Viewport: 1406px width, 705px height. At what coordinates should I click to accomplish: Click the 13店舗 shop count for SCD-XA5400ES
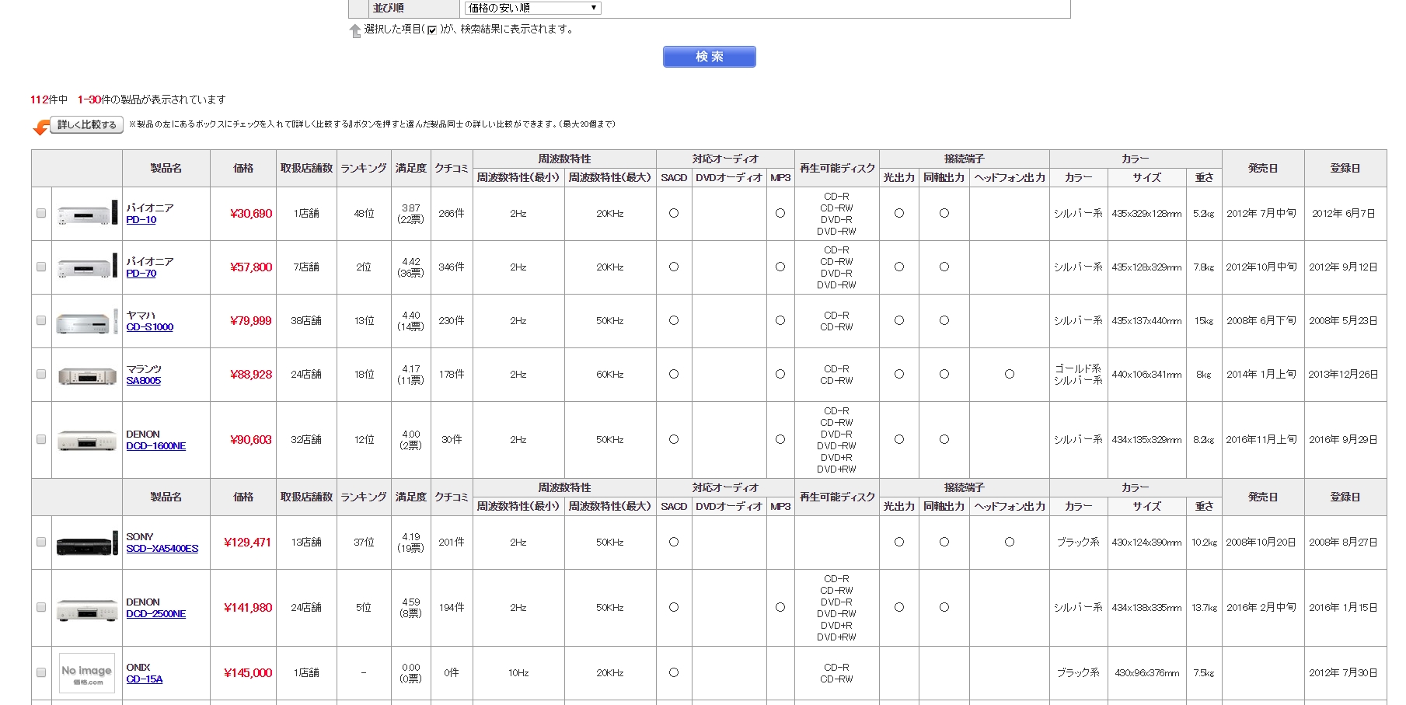pyautogui.click(x=306, y=543)
